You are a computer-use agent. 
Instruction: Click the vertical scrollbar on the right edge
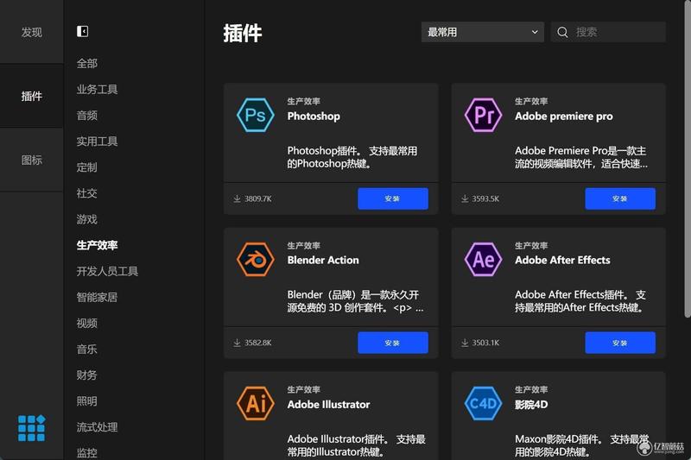click(688, 159)
